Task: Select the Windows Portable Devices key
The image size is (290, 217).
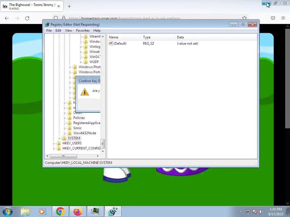Action: coord(89,72)
